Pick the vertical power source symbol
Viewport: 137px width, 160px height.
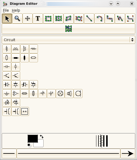(51, 94)
